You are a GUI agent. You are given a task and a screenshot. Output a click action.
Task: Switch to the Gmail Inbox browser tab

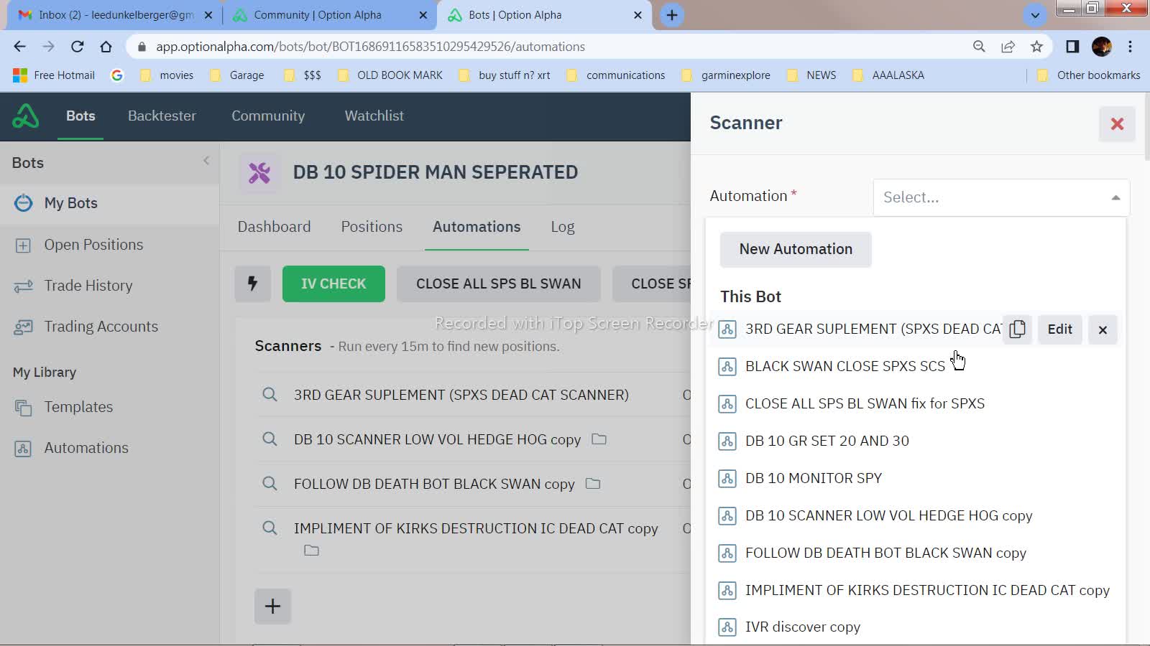click(115, 15)
